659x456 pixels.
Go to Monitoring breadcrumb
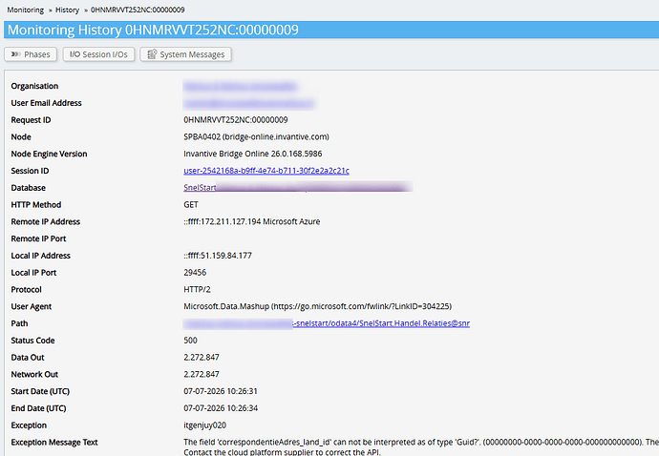[25, 10]
